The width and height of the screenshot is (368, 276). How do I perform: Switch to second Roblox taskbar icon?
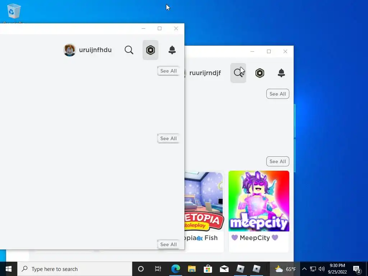[257, 269]
